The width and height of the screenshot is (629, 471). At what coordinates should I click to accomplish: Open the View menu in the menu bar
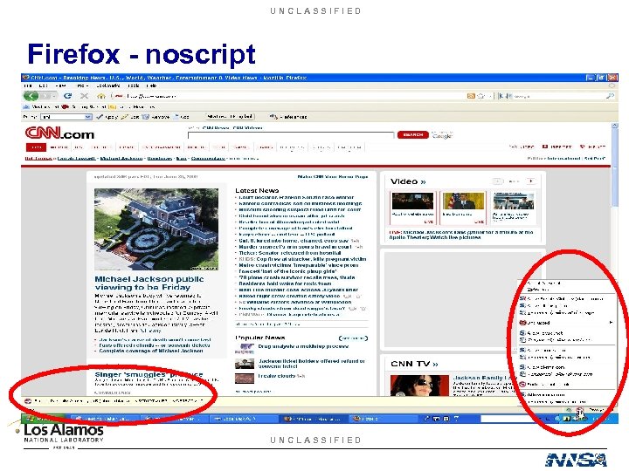tap(61, 85)
